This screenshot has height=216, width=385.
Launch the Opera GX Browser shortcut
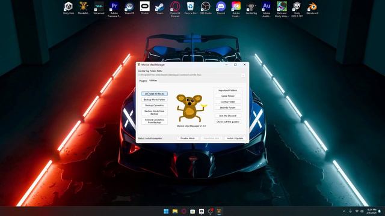[x=175, y=10]
